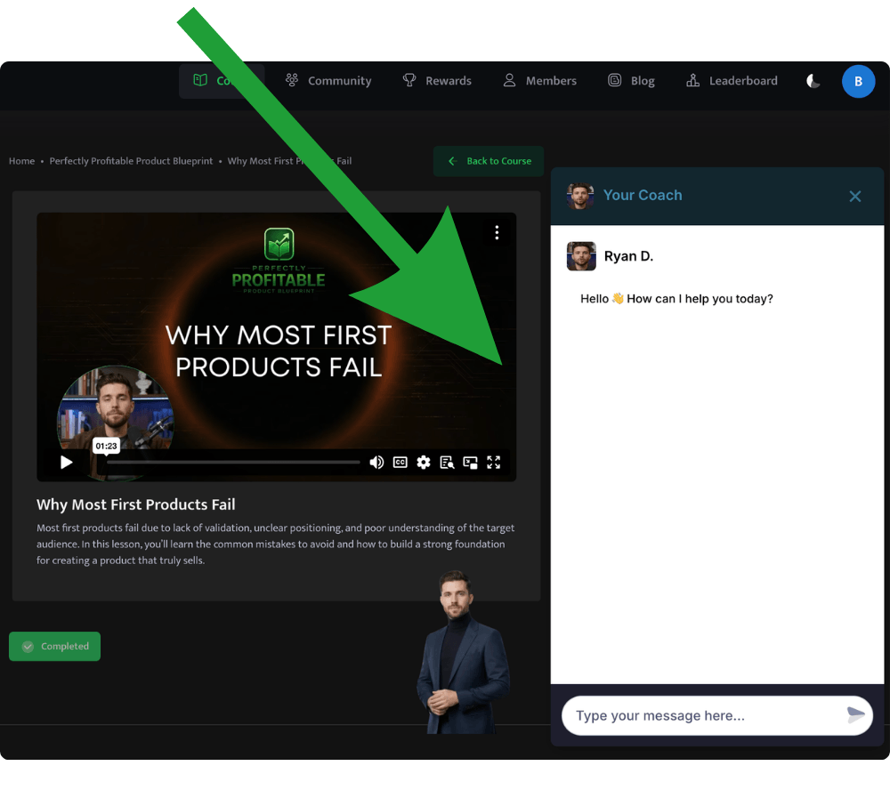Screen dimensions: 890x790
Task: View the Leaderboard
Action: click(x=732, y=81)
